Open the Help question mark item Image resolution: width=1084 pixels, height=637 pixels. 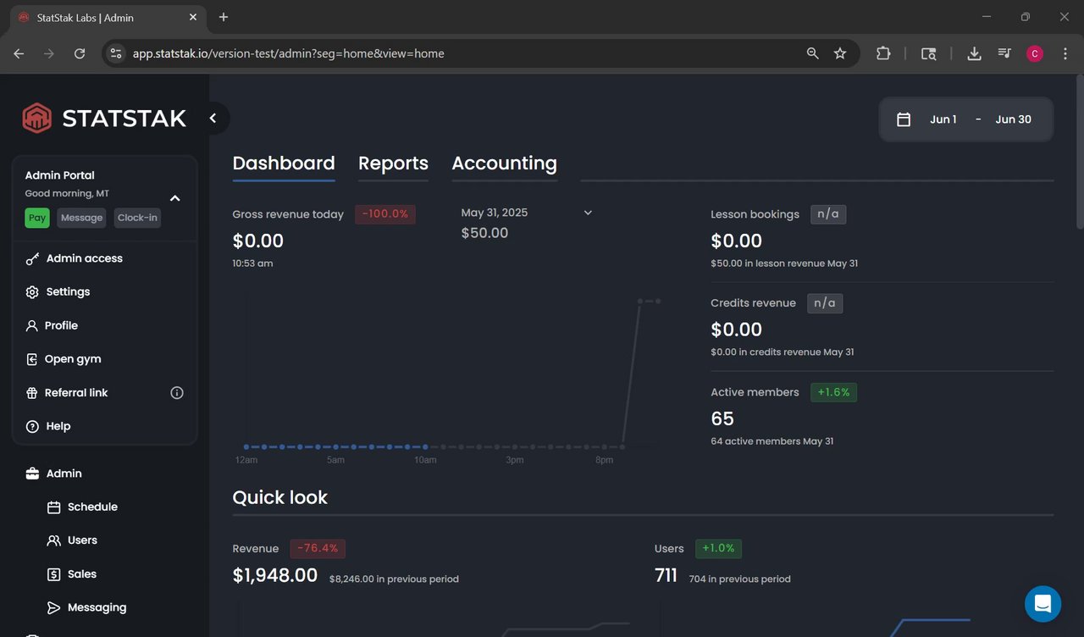(32, 426)
